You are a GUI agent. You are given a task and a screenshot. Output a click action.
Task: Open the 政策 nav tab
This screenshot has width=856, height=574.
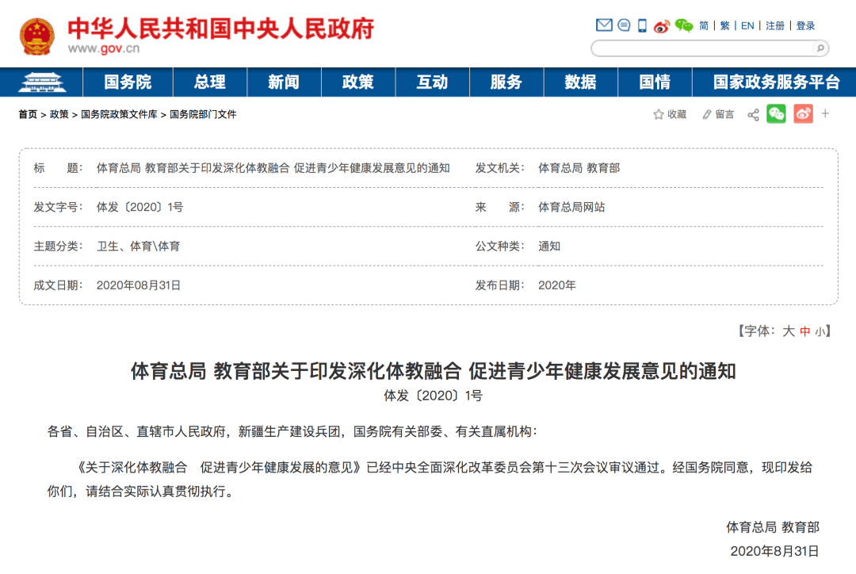(358, 82)
